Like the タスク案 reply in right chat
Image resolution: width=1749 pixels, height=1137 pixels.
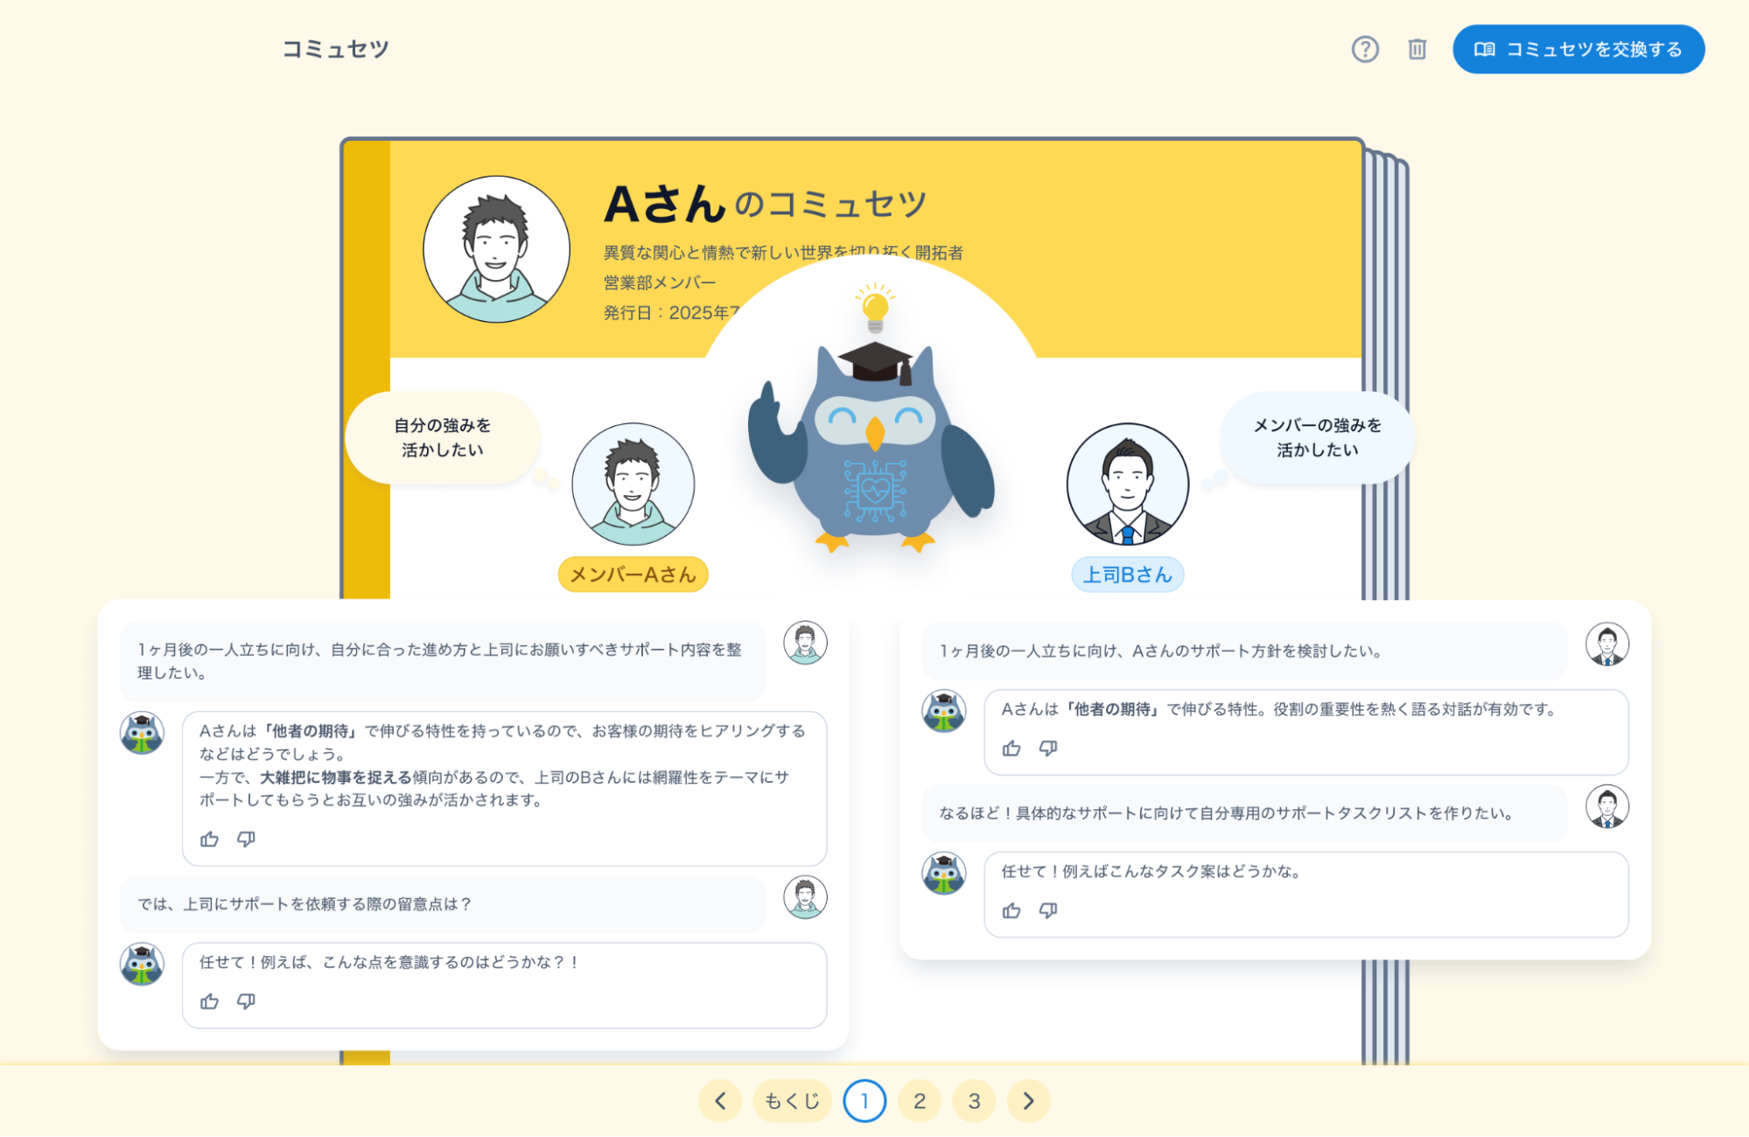click(x=1011, y=910)
